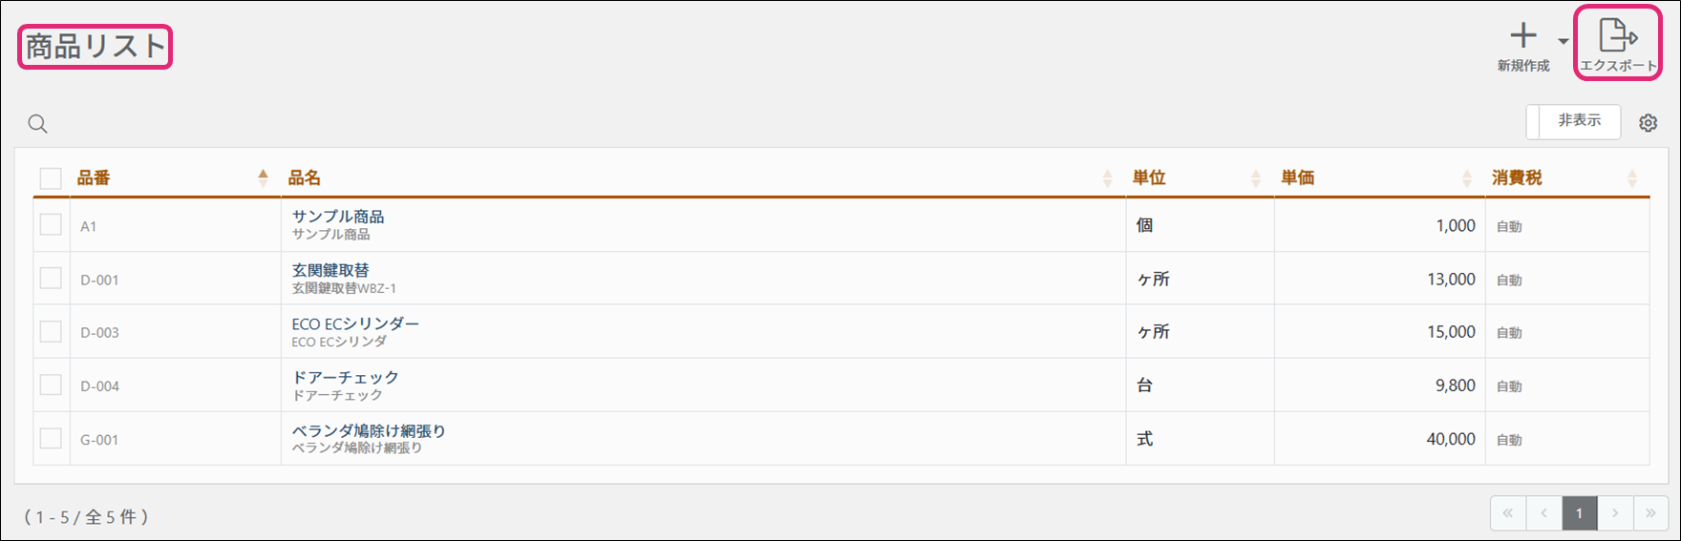Click the 13,000 price cell

tap(1379, 279)
